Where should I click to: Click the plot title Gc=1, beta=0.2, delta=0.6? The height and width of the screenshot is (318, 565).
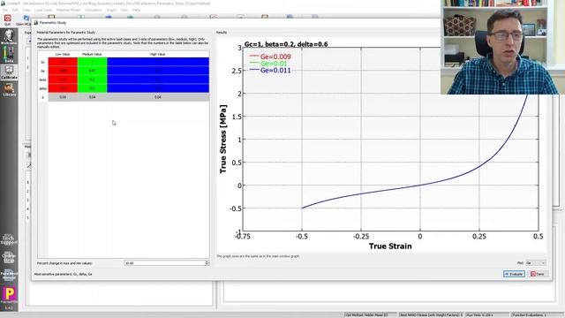[286, 44]
